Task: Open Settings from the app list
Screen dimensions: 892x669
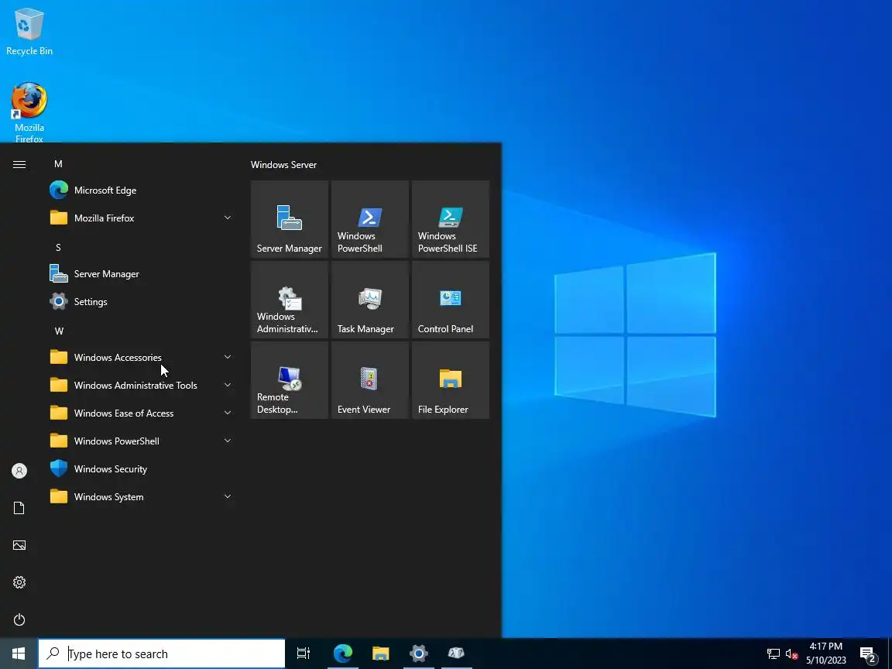Action: click(141, 301)
